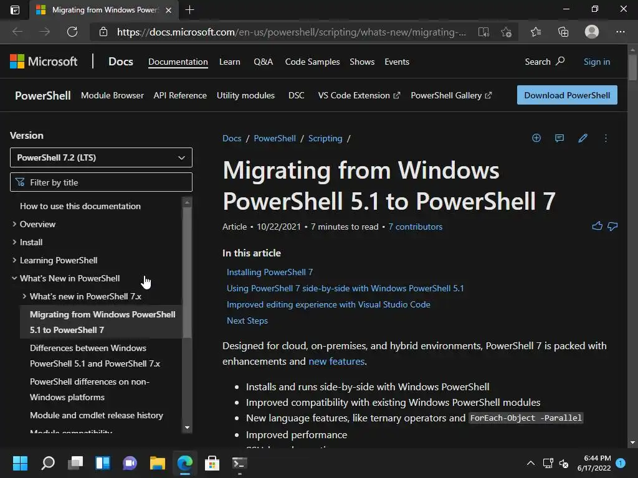Select How to use this documentation
638x478 pixels.
click(x=80, y=206)
